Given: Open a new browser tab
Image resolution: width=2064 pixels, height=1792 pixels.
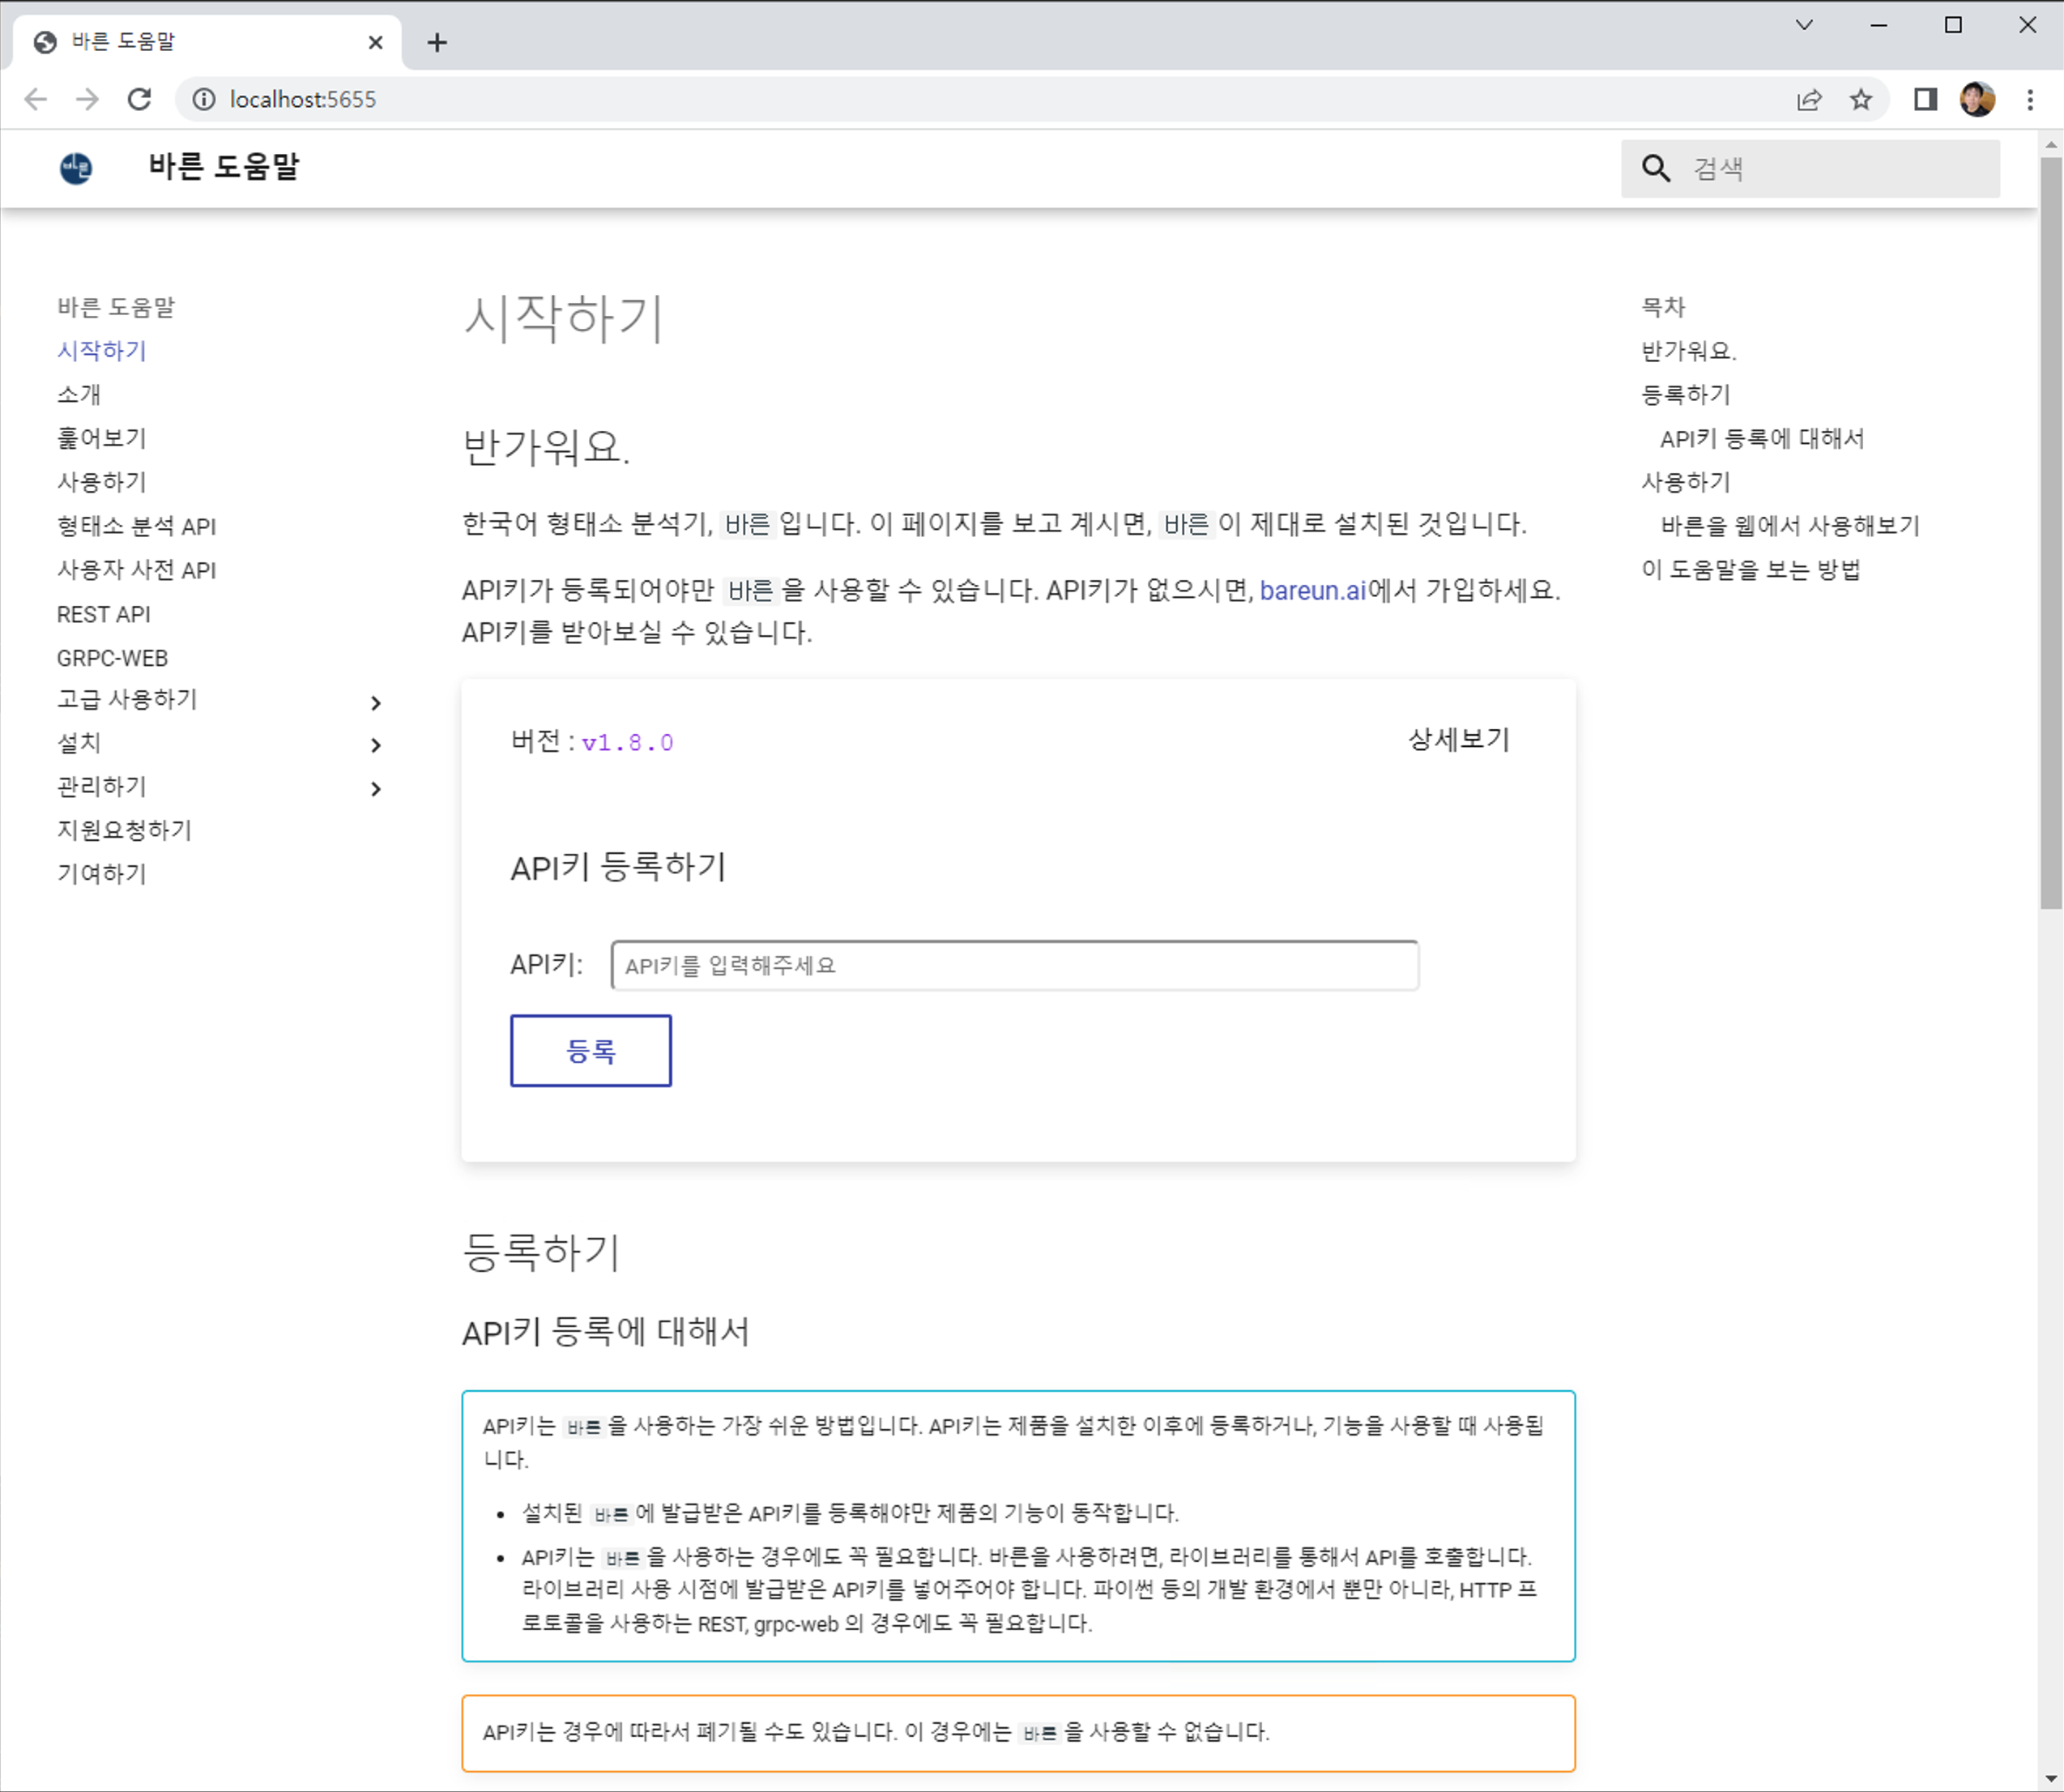Looking at the screenshot, I should pos(437,43).
